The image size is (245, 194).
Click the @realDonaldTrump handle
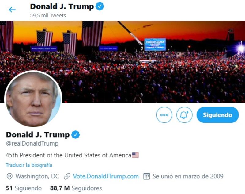click(x=32, y=143)
